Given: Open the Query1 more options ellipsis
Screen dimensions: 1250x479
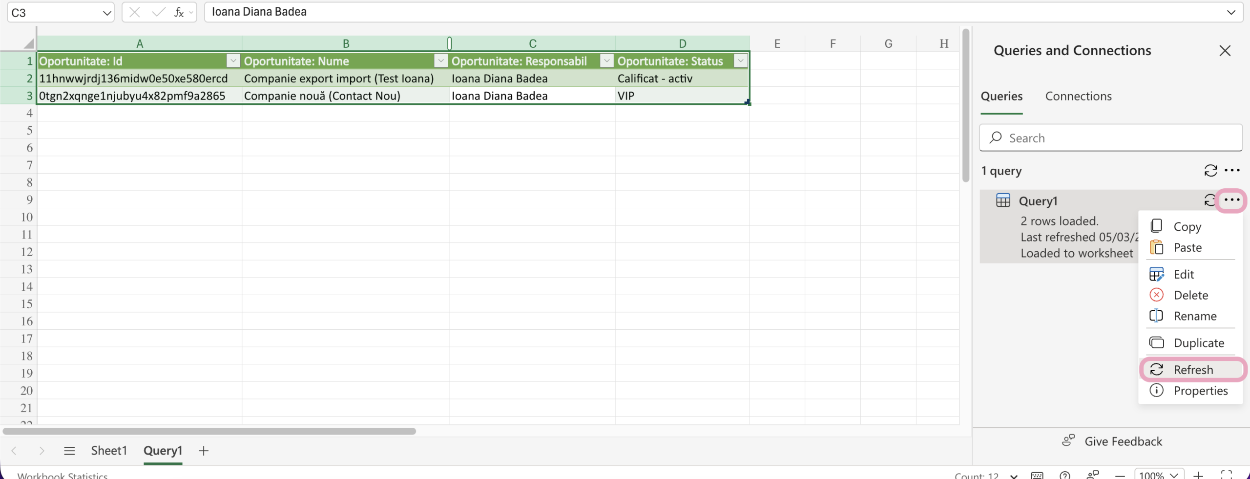Looking at the screenshot, I should [x=1231, y=200].
